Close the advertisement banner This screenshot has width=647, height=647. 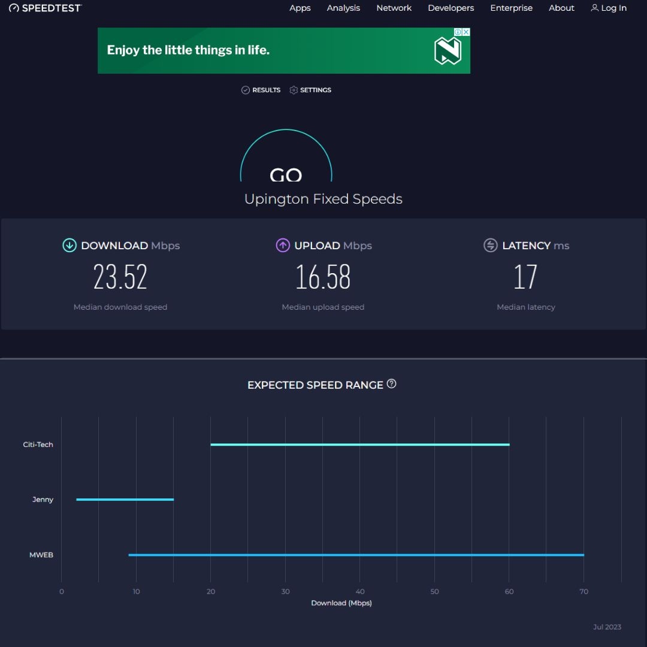click(465, 33)
